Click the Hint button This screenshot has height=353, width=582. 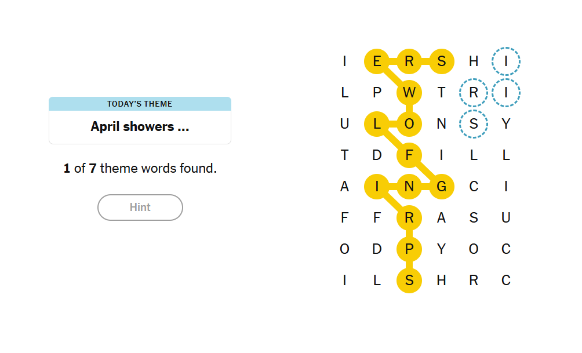(x=140, y=207)
